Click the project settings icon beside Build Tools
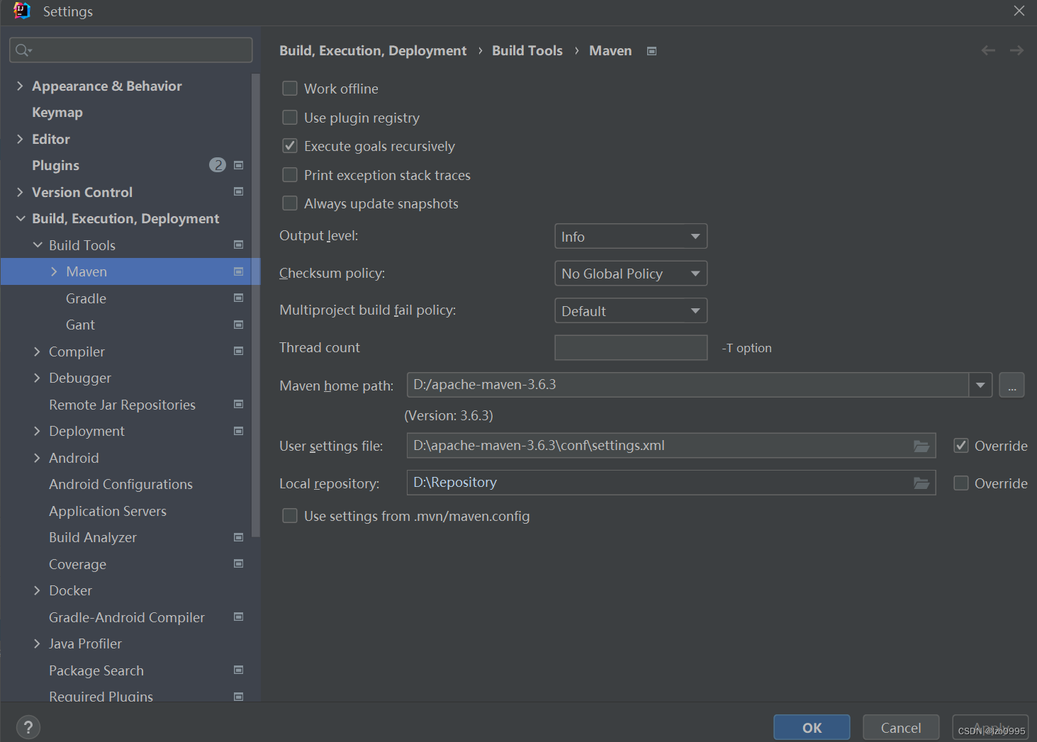 (x=239, y=244)
